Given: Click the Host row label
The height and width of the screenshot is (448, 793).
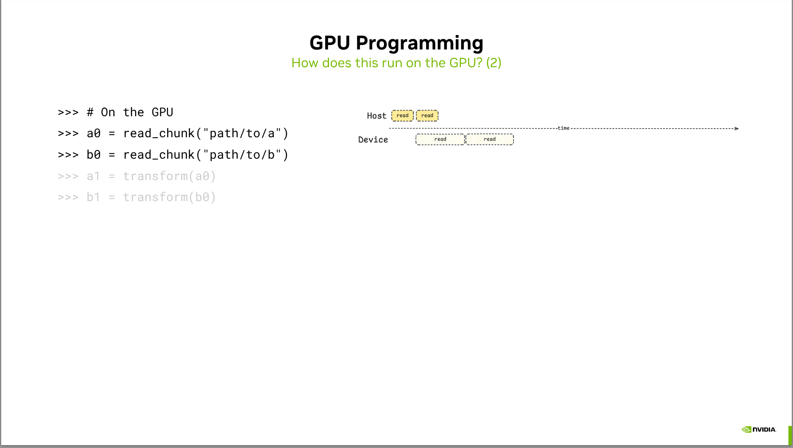Looking at the screenshot, I should pyautogui.click(x=376, y=116).
